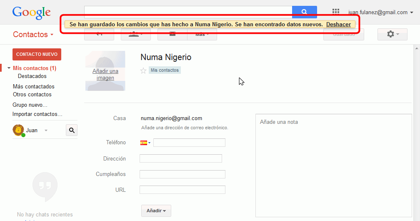Open the settings gear menu

(392, 34)
